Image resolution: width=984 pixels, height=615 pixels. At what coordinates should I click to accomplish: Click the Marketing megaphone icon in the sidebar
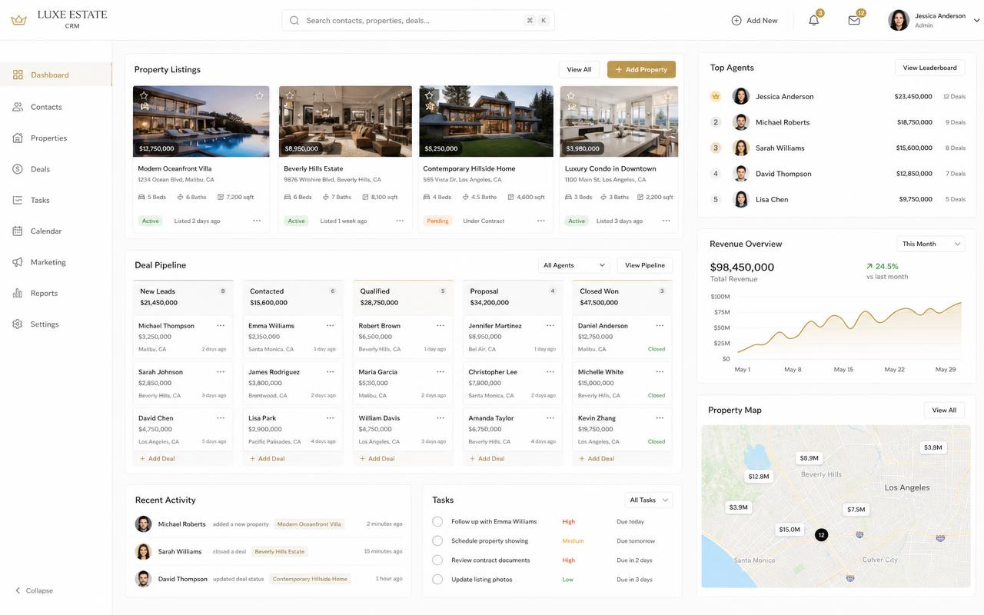(18, 262)
